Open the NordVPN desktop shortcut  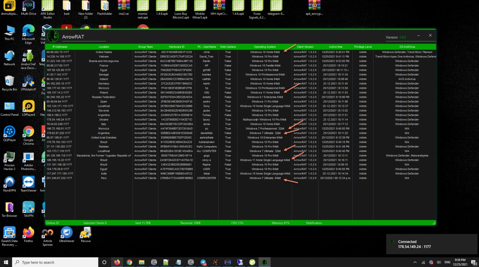click(x=9, y=185)
